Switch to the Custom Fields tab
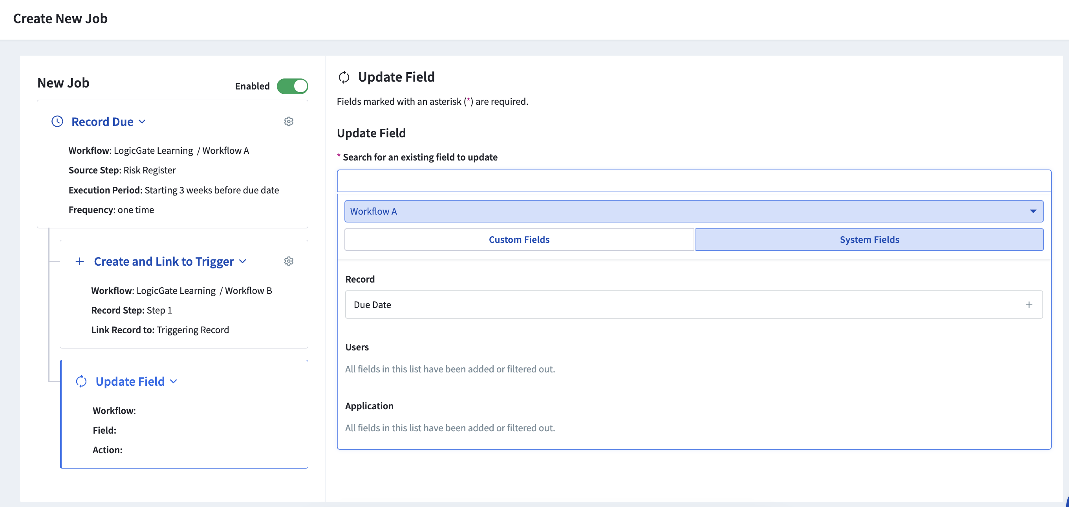Viewport: 1069px width, 507px height. coord(519,240)
